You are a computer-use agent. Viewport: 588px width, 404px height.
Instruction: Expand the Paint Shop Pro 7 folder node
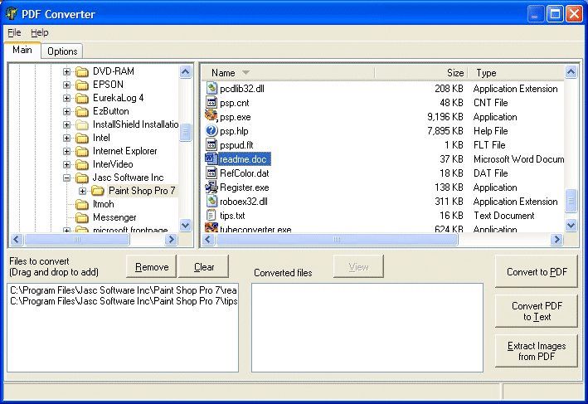pyautogui.click(x=82, y=191)
